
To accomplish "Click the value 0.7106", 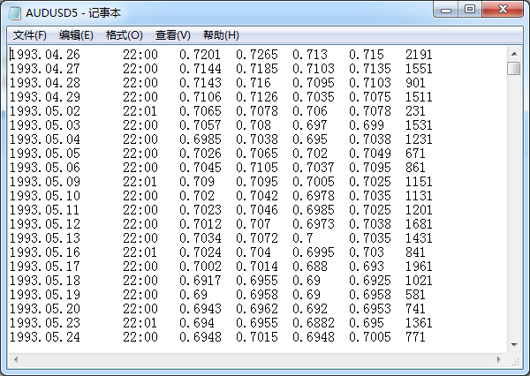I will click(x=201, y=97).
